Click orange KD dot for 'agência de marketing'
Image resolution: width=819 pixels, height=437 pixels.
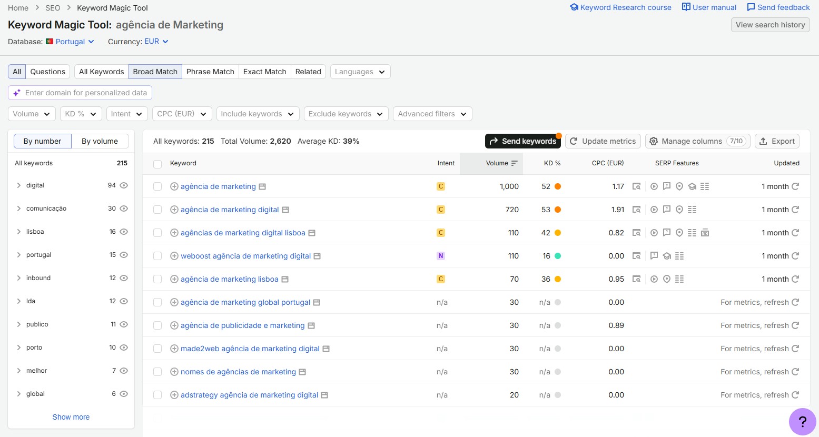(x=558, y=186)
